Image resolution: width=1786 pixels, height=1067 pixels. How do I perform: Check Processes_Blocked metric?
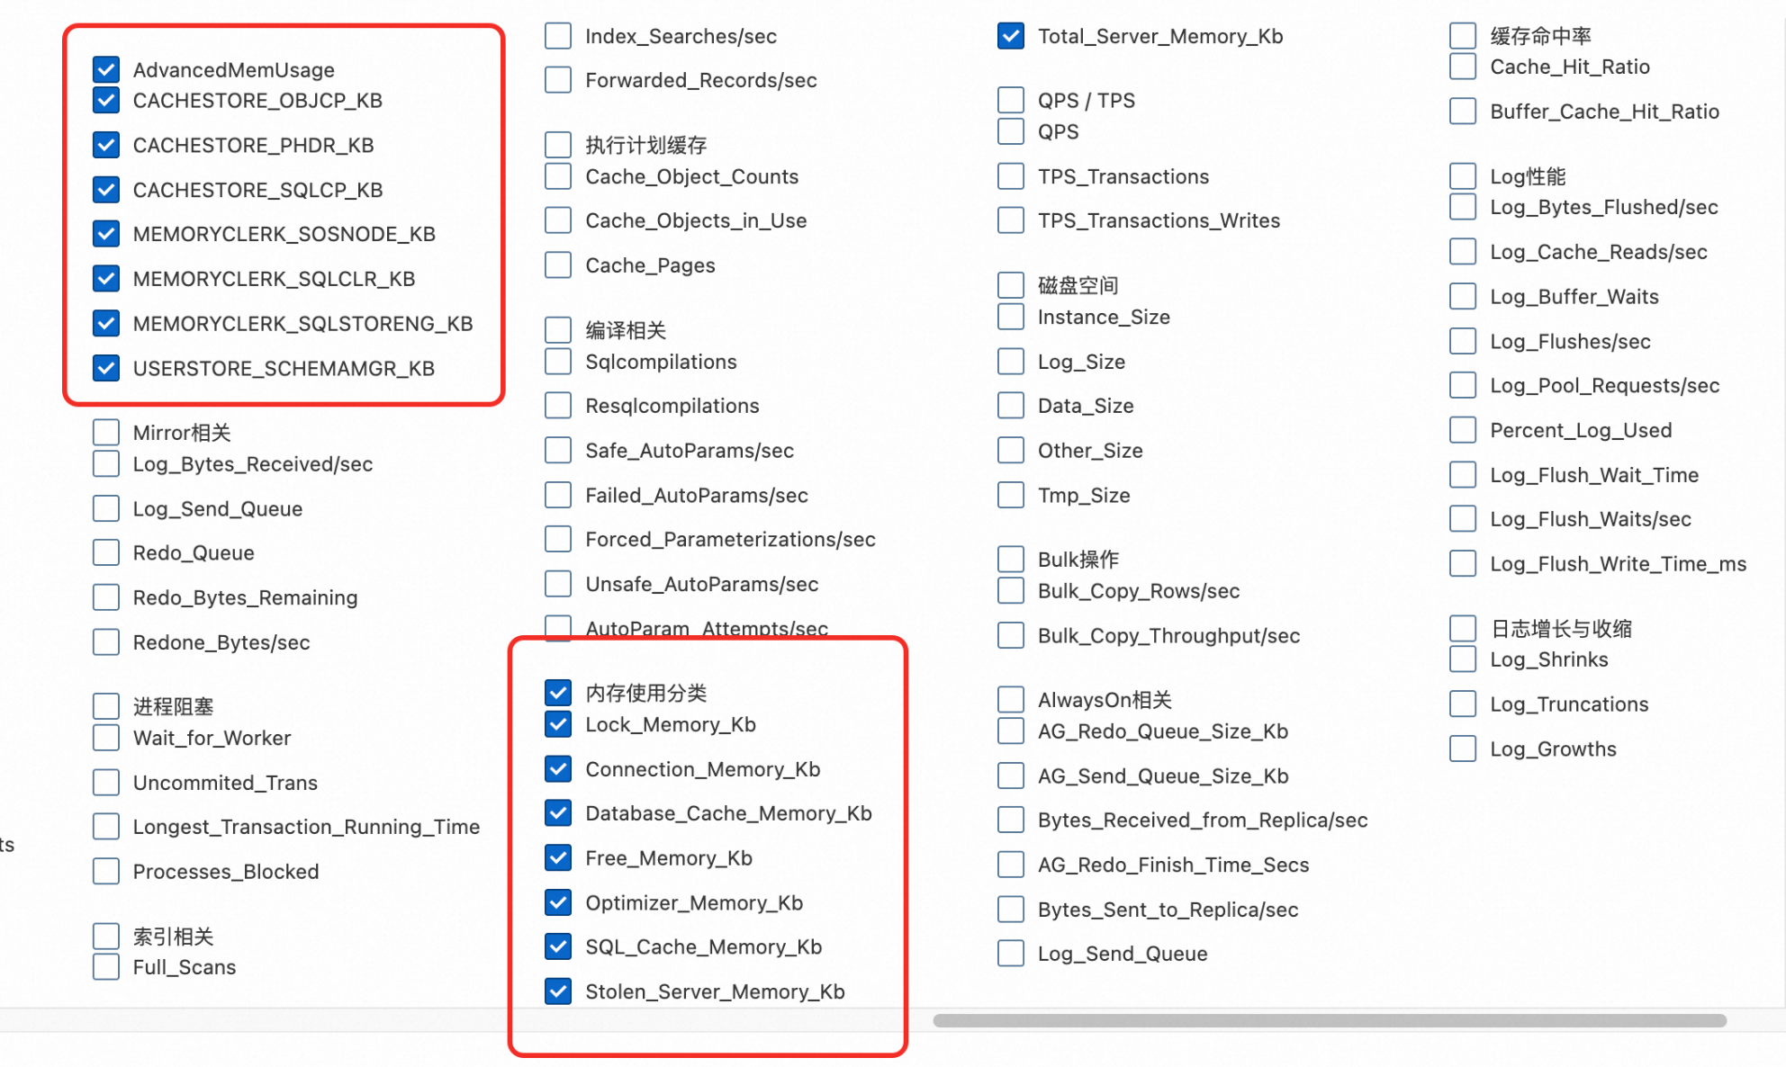[x=106, y=871]
